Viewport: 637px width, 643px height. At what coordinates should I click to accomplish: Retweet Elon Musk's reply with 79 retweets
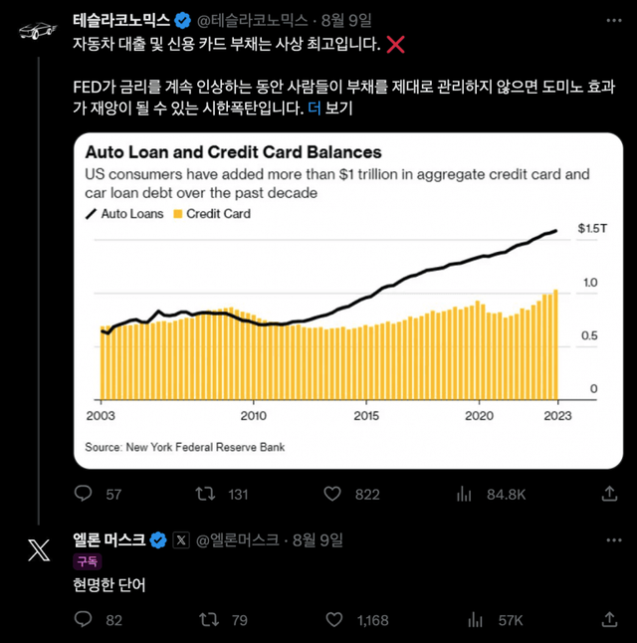[x=208, y=619]
